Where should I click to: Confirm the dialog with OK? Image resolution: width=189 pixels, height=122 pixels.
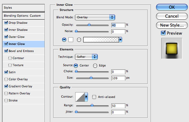coord(172,7)
